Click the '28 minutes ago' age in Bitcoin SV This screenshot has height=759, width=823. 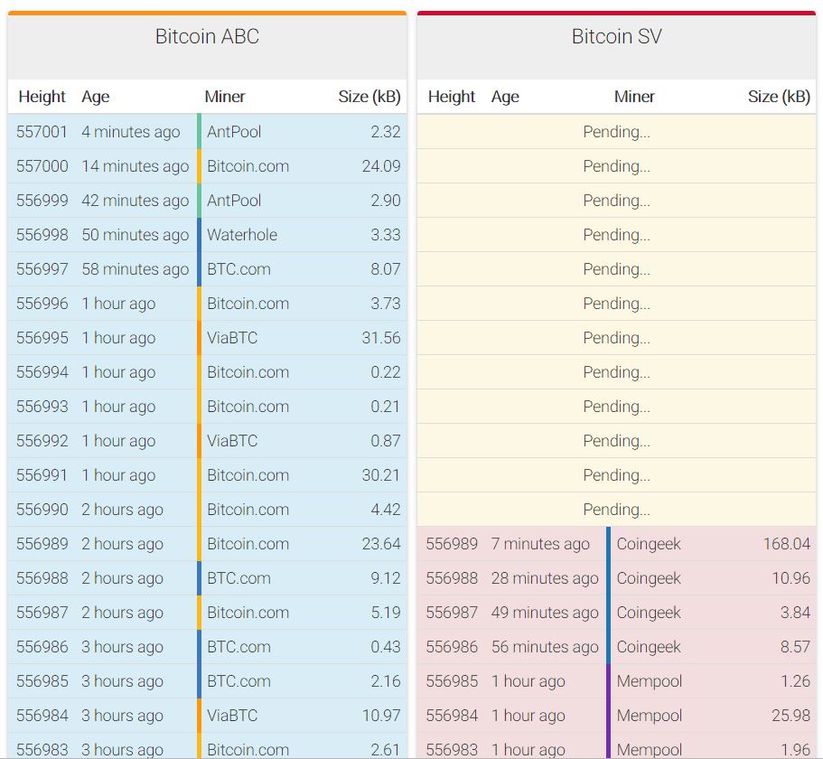(545, 578)
